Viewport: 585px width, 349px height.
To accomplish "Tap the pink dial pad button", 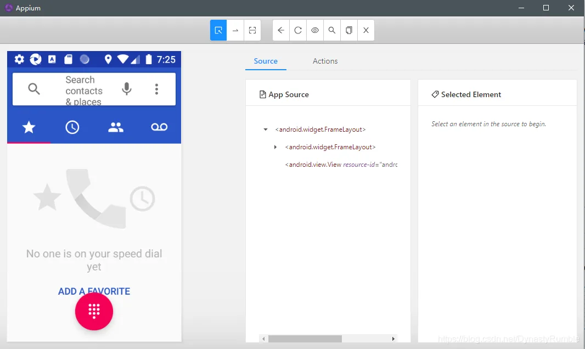I will (x=94, y=311).
